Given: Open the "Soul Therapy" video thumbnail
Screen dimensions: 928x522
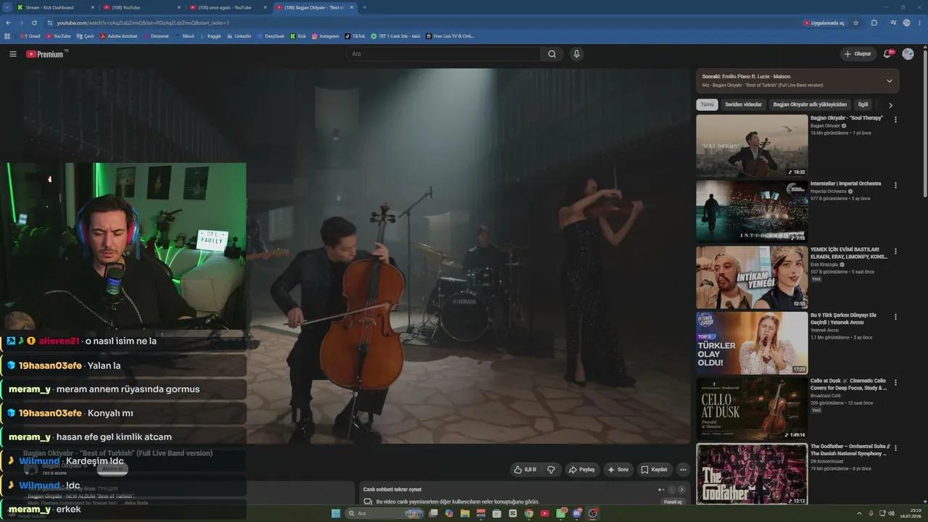Looking at the screenshot, I should (x=752, y=146).
